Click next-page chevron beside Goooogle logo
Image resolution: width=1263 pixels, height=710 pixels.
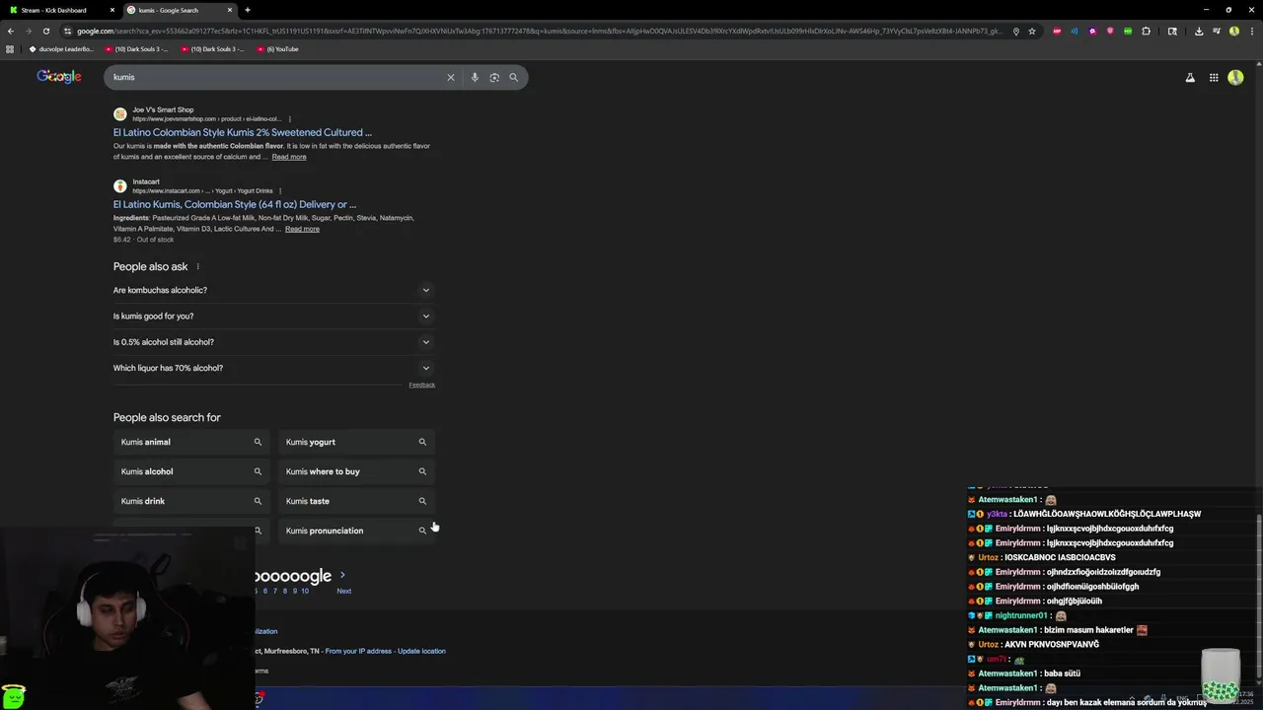(342, 575)
